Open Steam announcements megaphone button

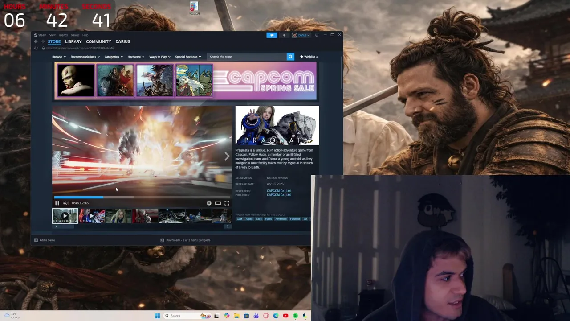click(x=272, y=35)
